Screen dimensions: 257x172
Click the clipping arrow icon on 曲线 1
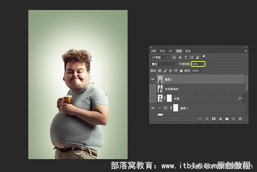pyautogui.click(x=160, y=108)
